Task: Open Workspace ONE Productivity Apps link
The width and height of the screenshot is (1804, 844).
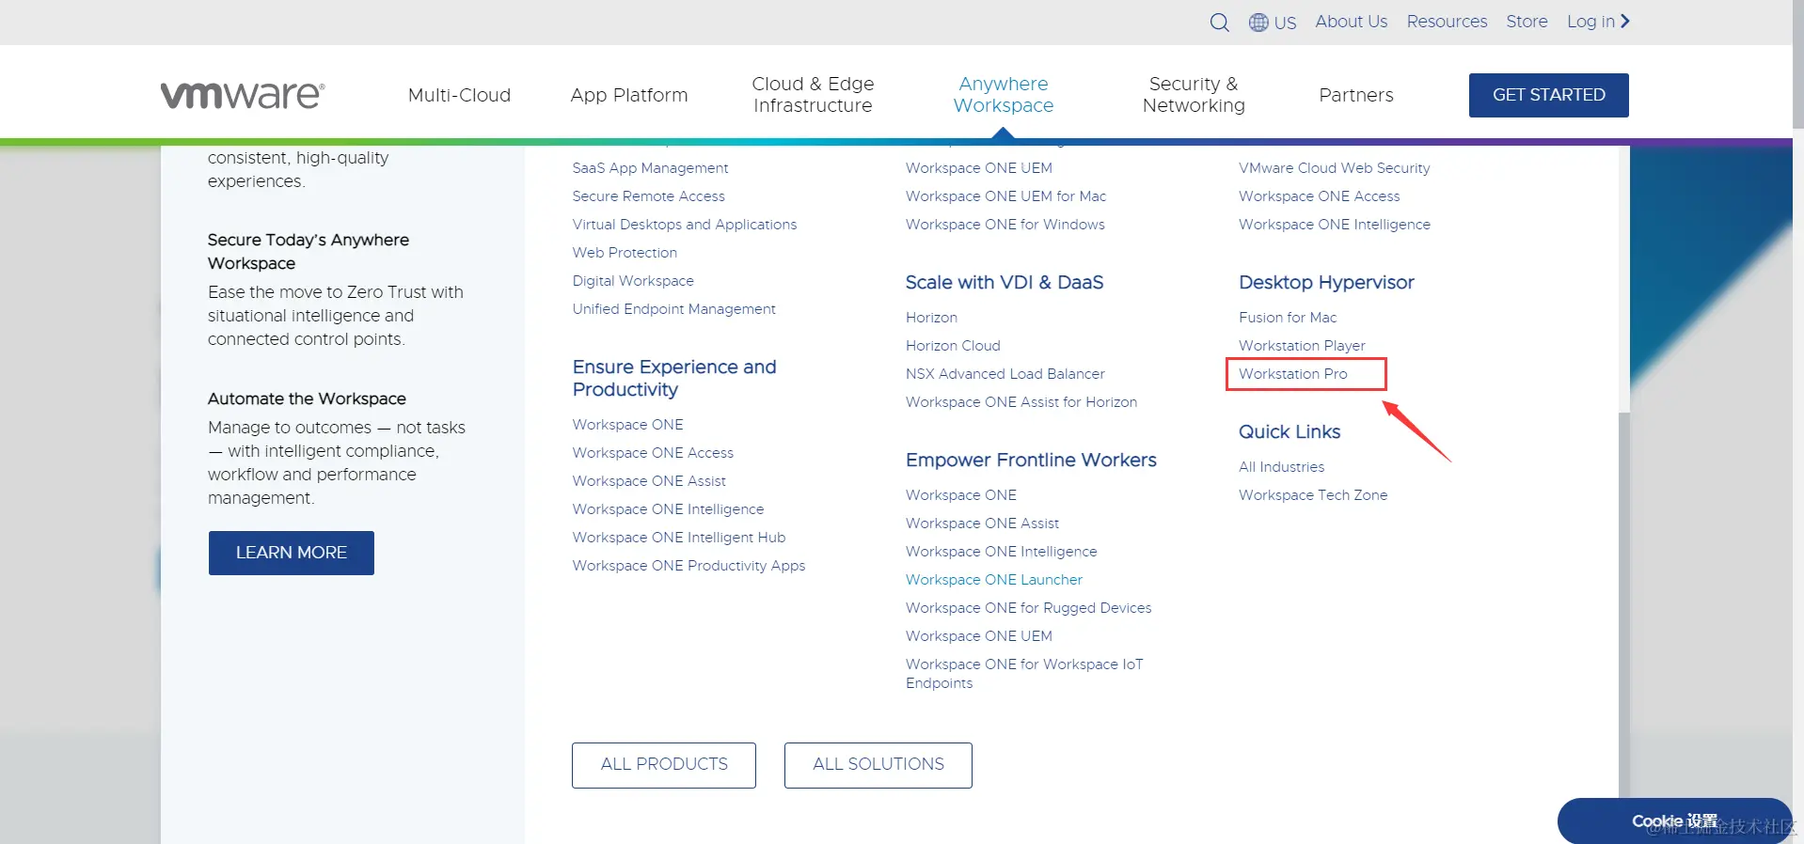Action: point(688,566)
